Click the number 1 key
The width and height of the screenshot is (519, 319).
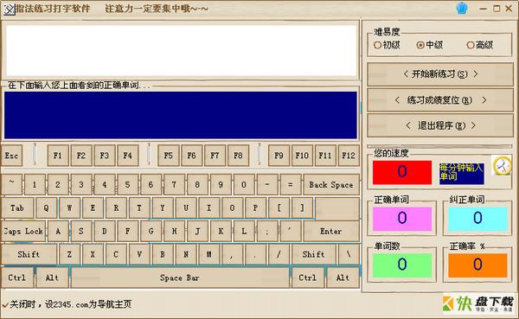click(35, 185)
